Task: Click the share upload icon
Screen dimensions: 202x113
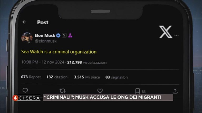Action: pos(175,91)
